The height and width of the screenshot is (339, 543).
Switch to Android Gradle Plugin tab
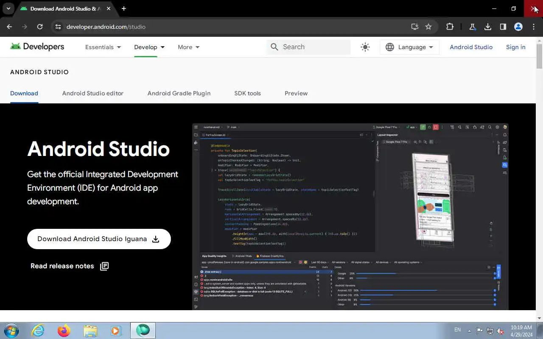tap(179, 93)
